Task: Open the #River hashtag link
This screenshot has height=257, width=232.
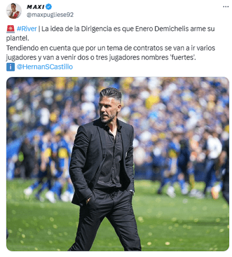Action: click(x=27, y=29)
